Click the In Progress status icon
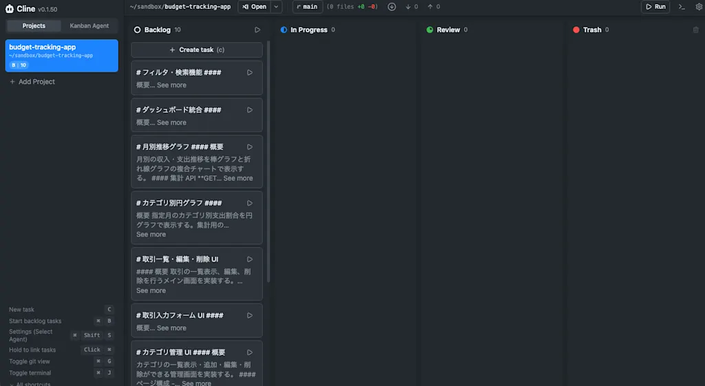Image resolution: width=705 pixels, height=386 pixels. [x=284, y=30]
